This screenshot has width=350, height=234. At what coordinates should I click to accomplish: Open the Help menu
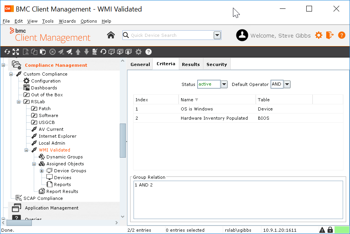click(x=106, y=21)
